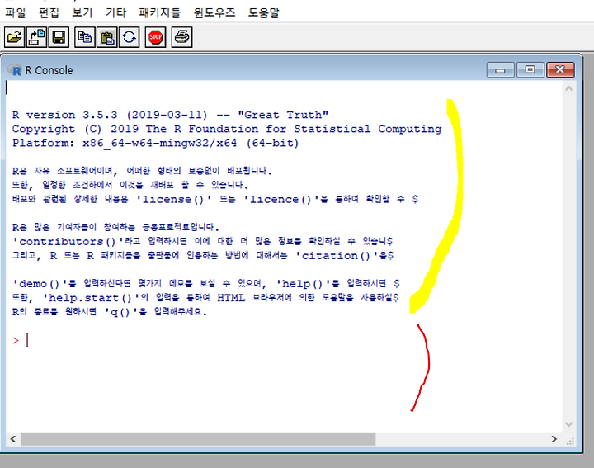
Task: Click the 'Copyright (C) 2019' text line
Action: click(227, 130)
